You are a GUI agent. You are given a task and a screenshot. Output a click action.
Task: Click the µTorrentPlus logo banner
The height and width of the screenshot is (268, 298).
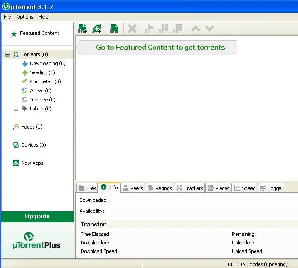(x=37, y=240)
